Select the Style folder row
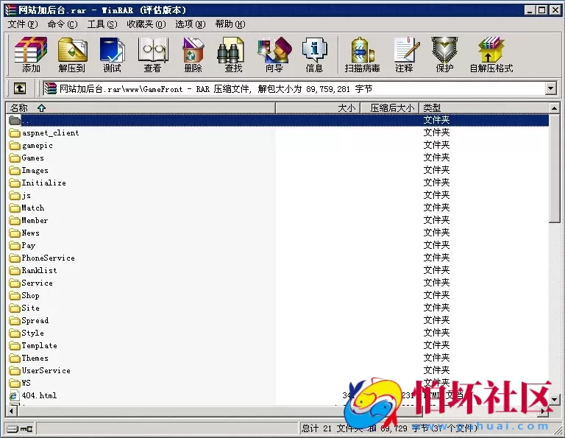 coord(277,333)
